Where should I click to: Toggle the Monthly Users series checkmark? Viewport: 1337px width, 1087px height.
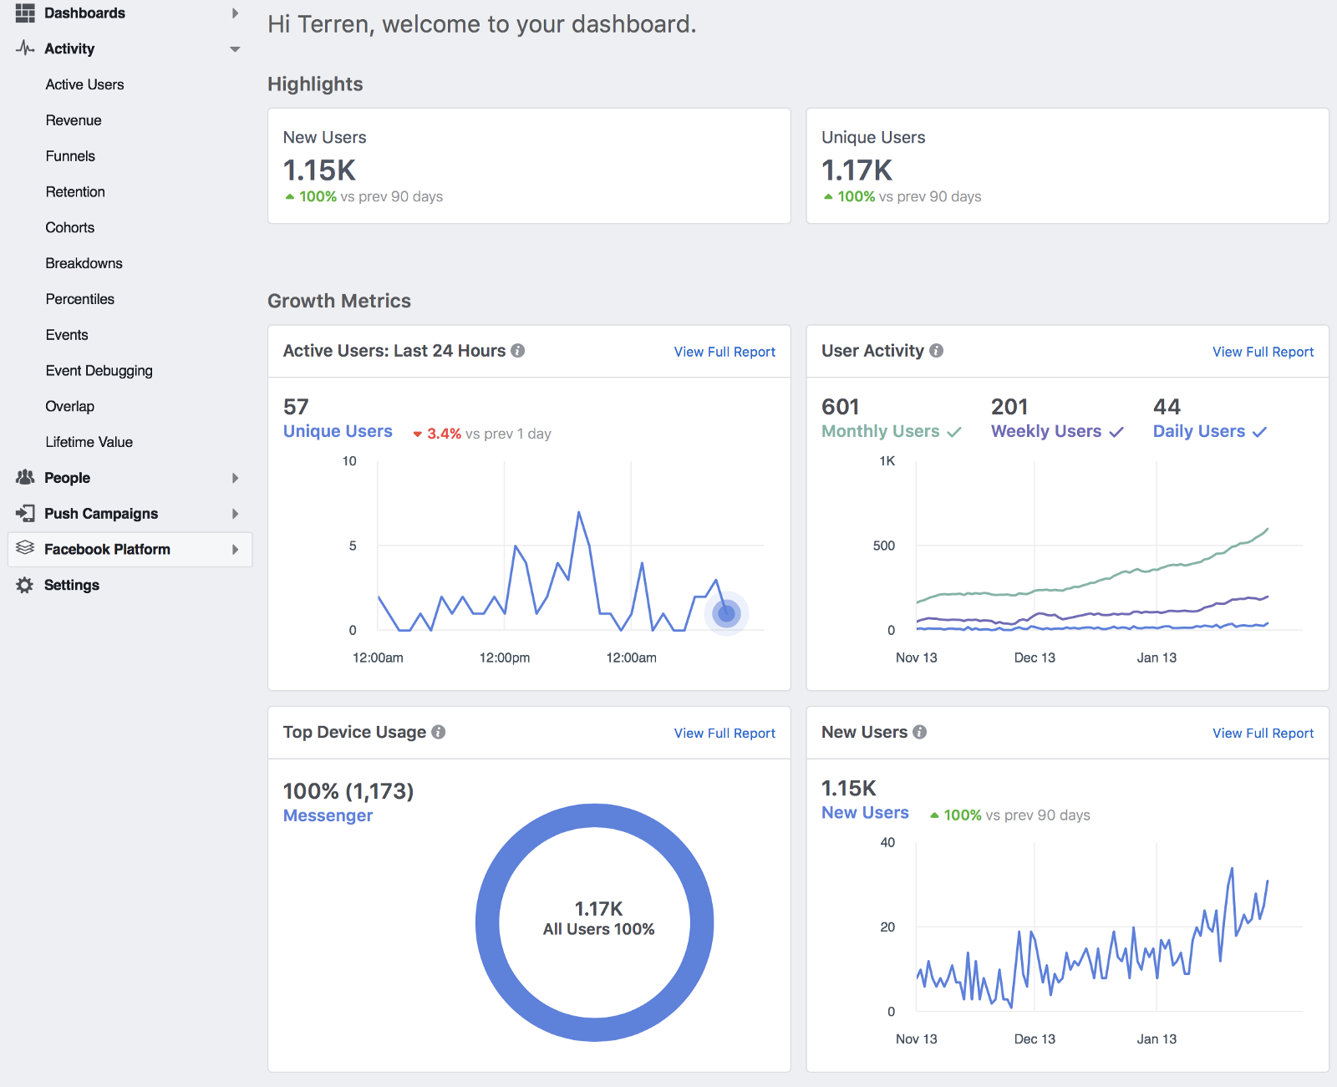954,432
